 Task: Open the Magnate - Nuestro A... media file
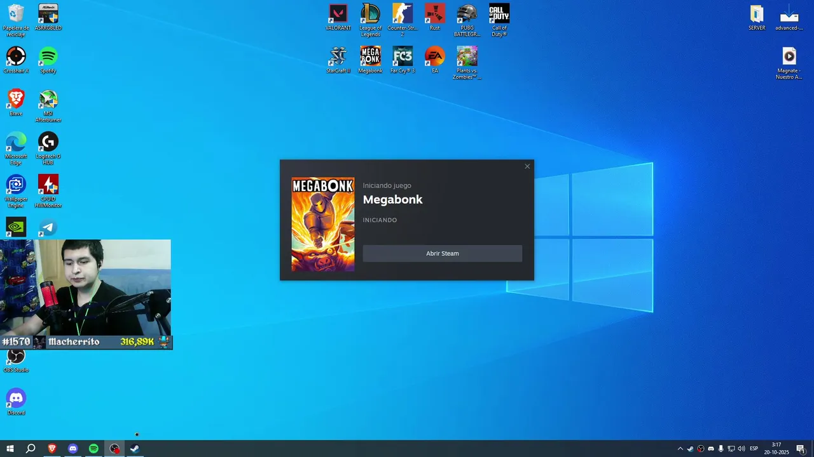click(x=789, y=63)
